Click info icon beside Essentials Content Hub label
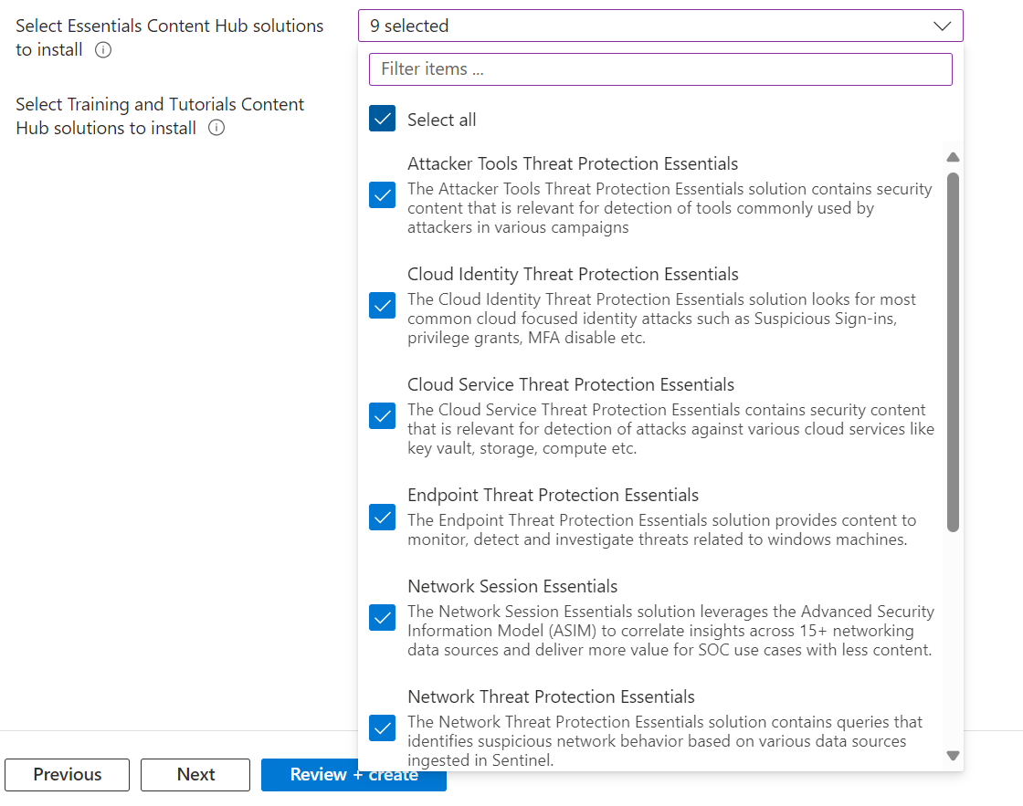The width and height of the screenshot is (1023, 806). [x=103, y=50]
